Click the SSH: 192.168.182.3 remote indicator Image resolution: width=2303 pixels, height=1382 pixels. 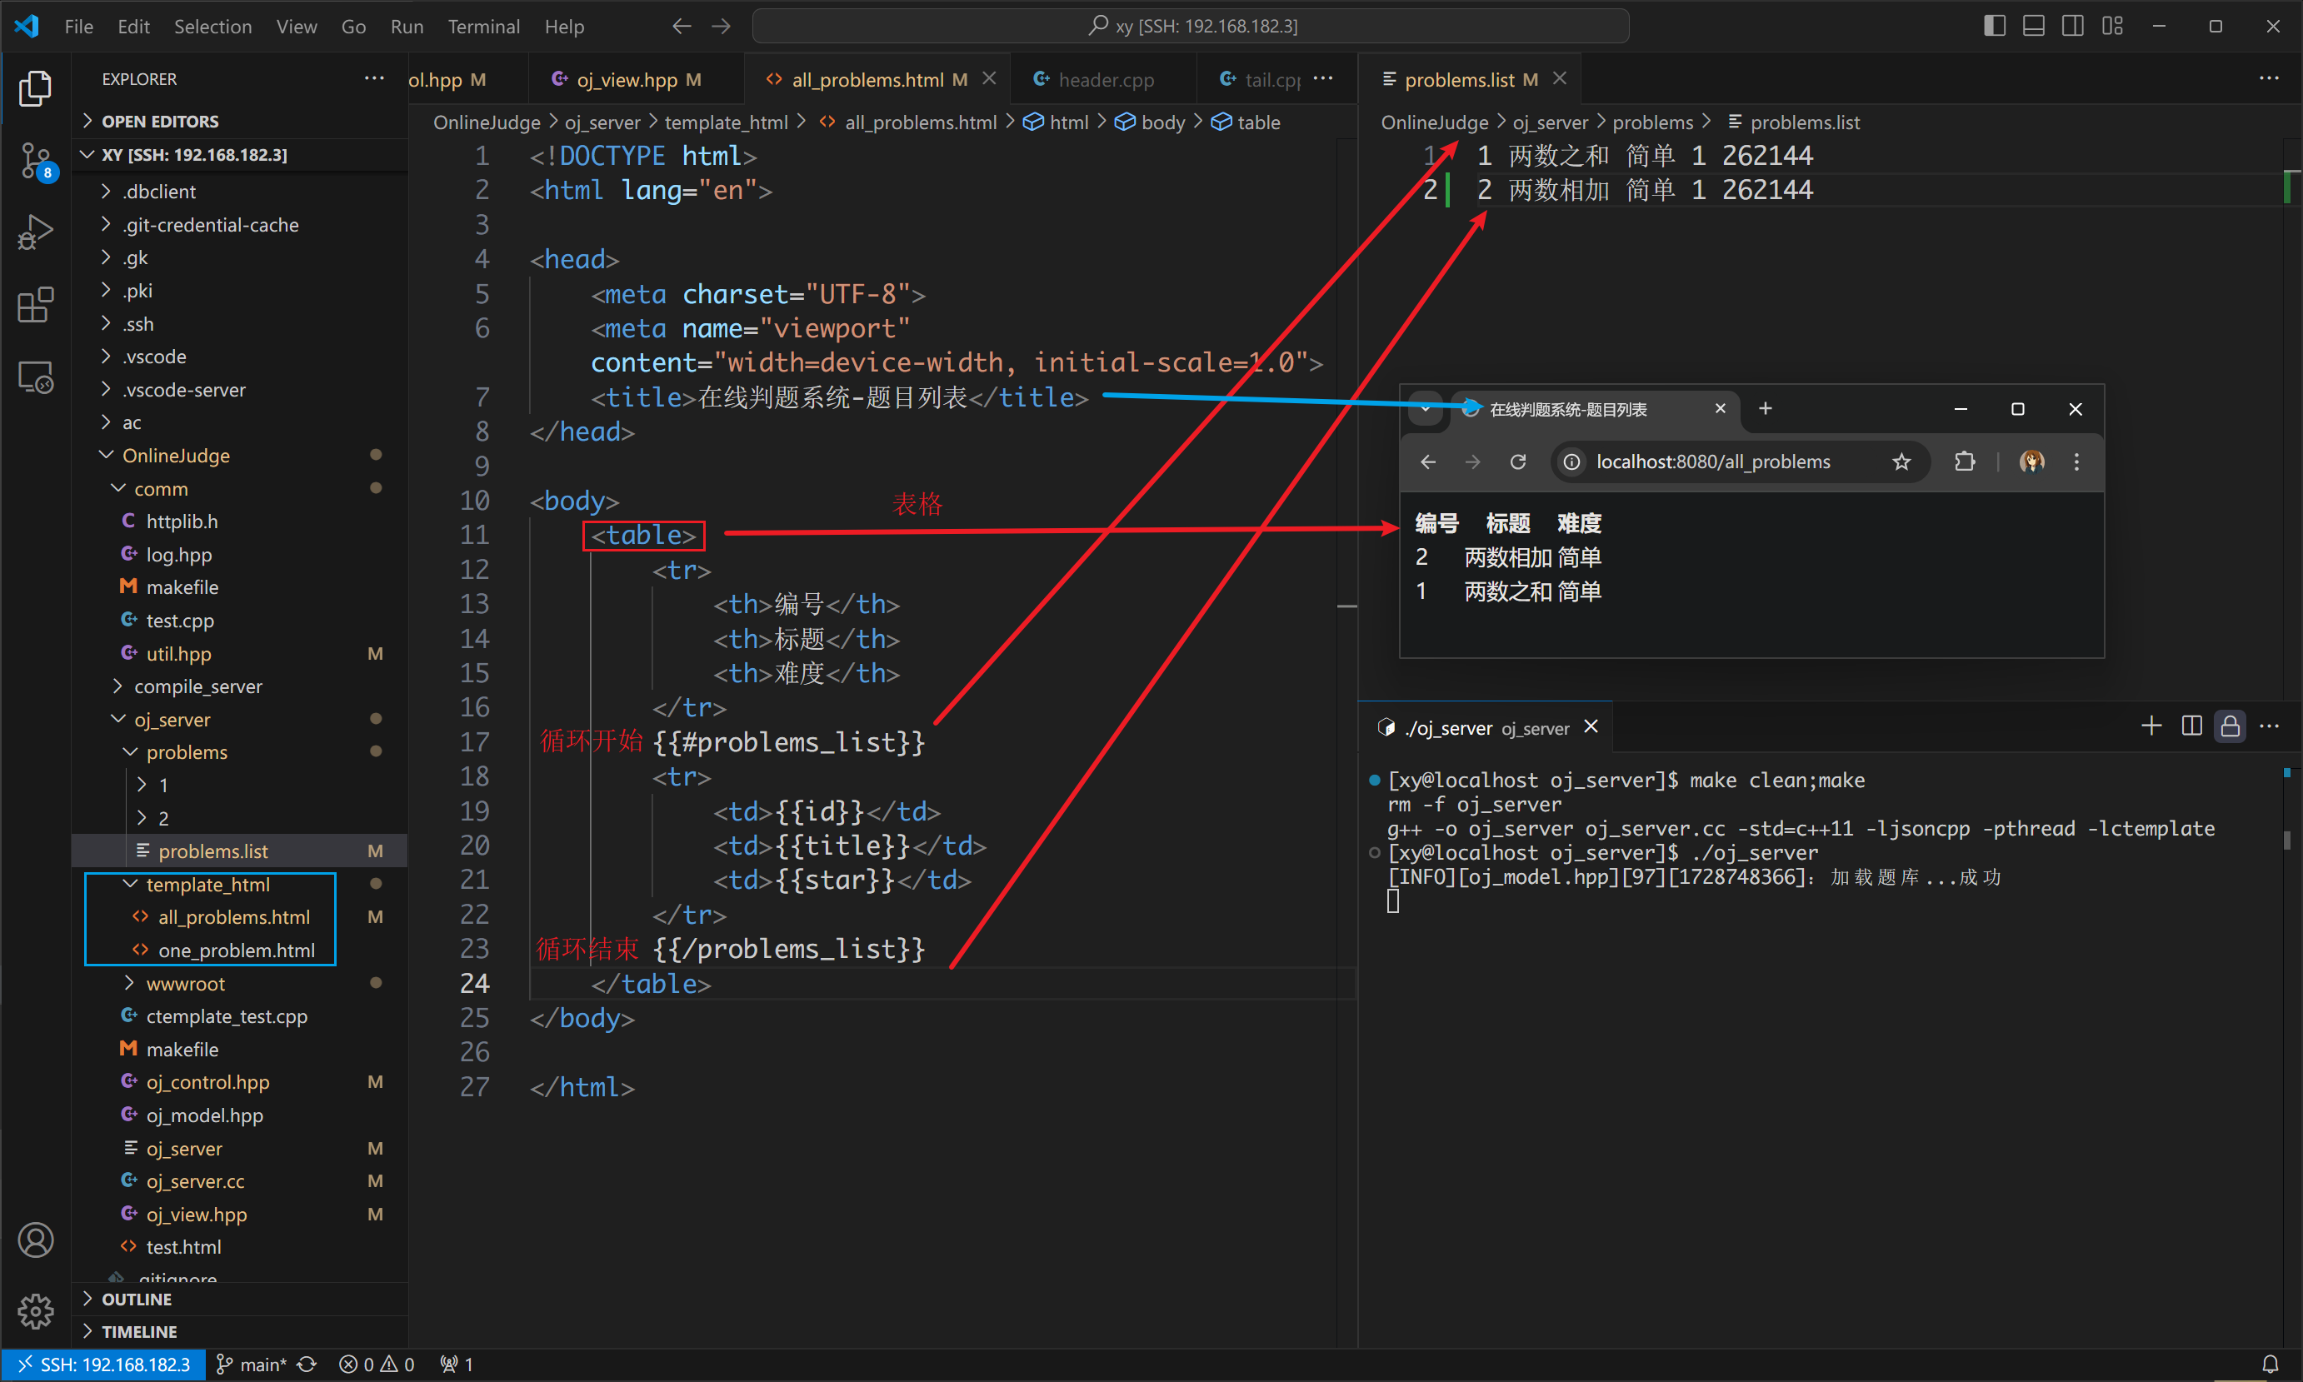[x=102, y=1365]
